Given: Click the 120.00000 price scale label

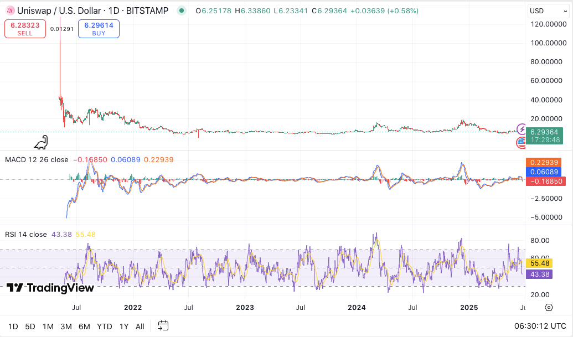Looking at the screenshot, I should coord(549,24).
